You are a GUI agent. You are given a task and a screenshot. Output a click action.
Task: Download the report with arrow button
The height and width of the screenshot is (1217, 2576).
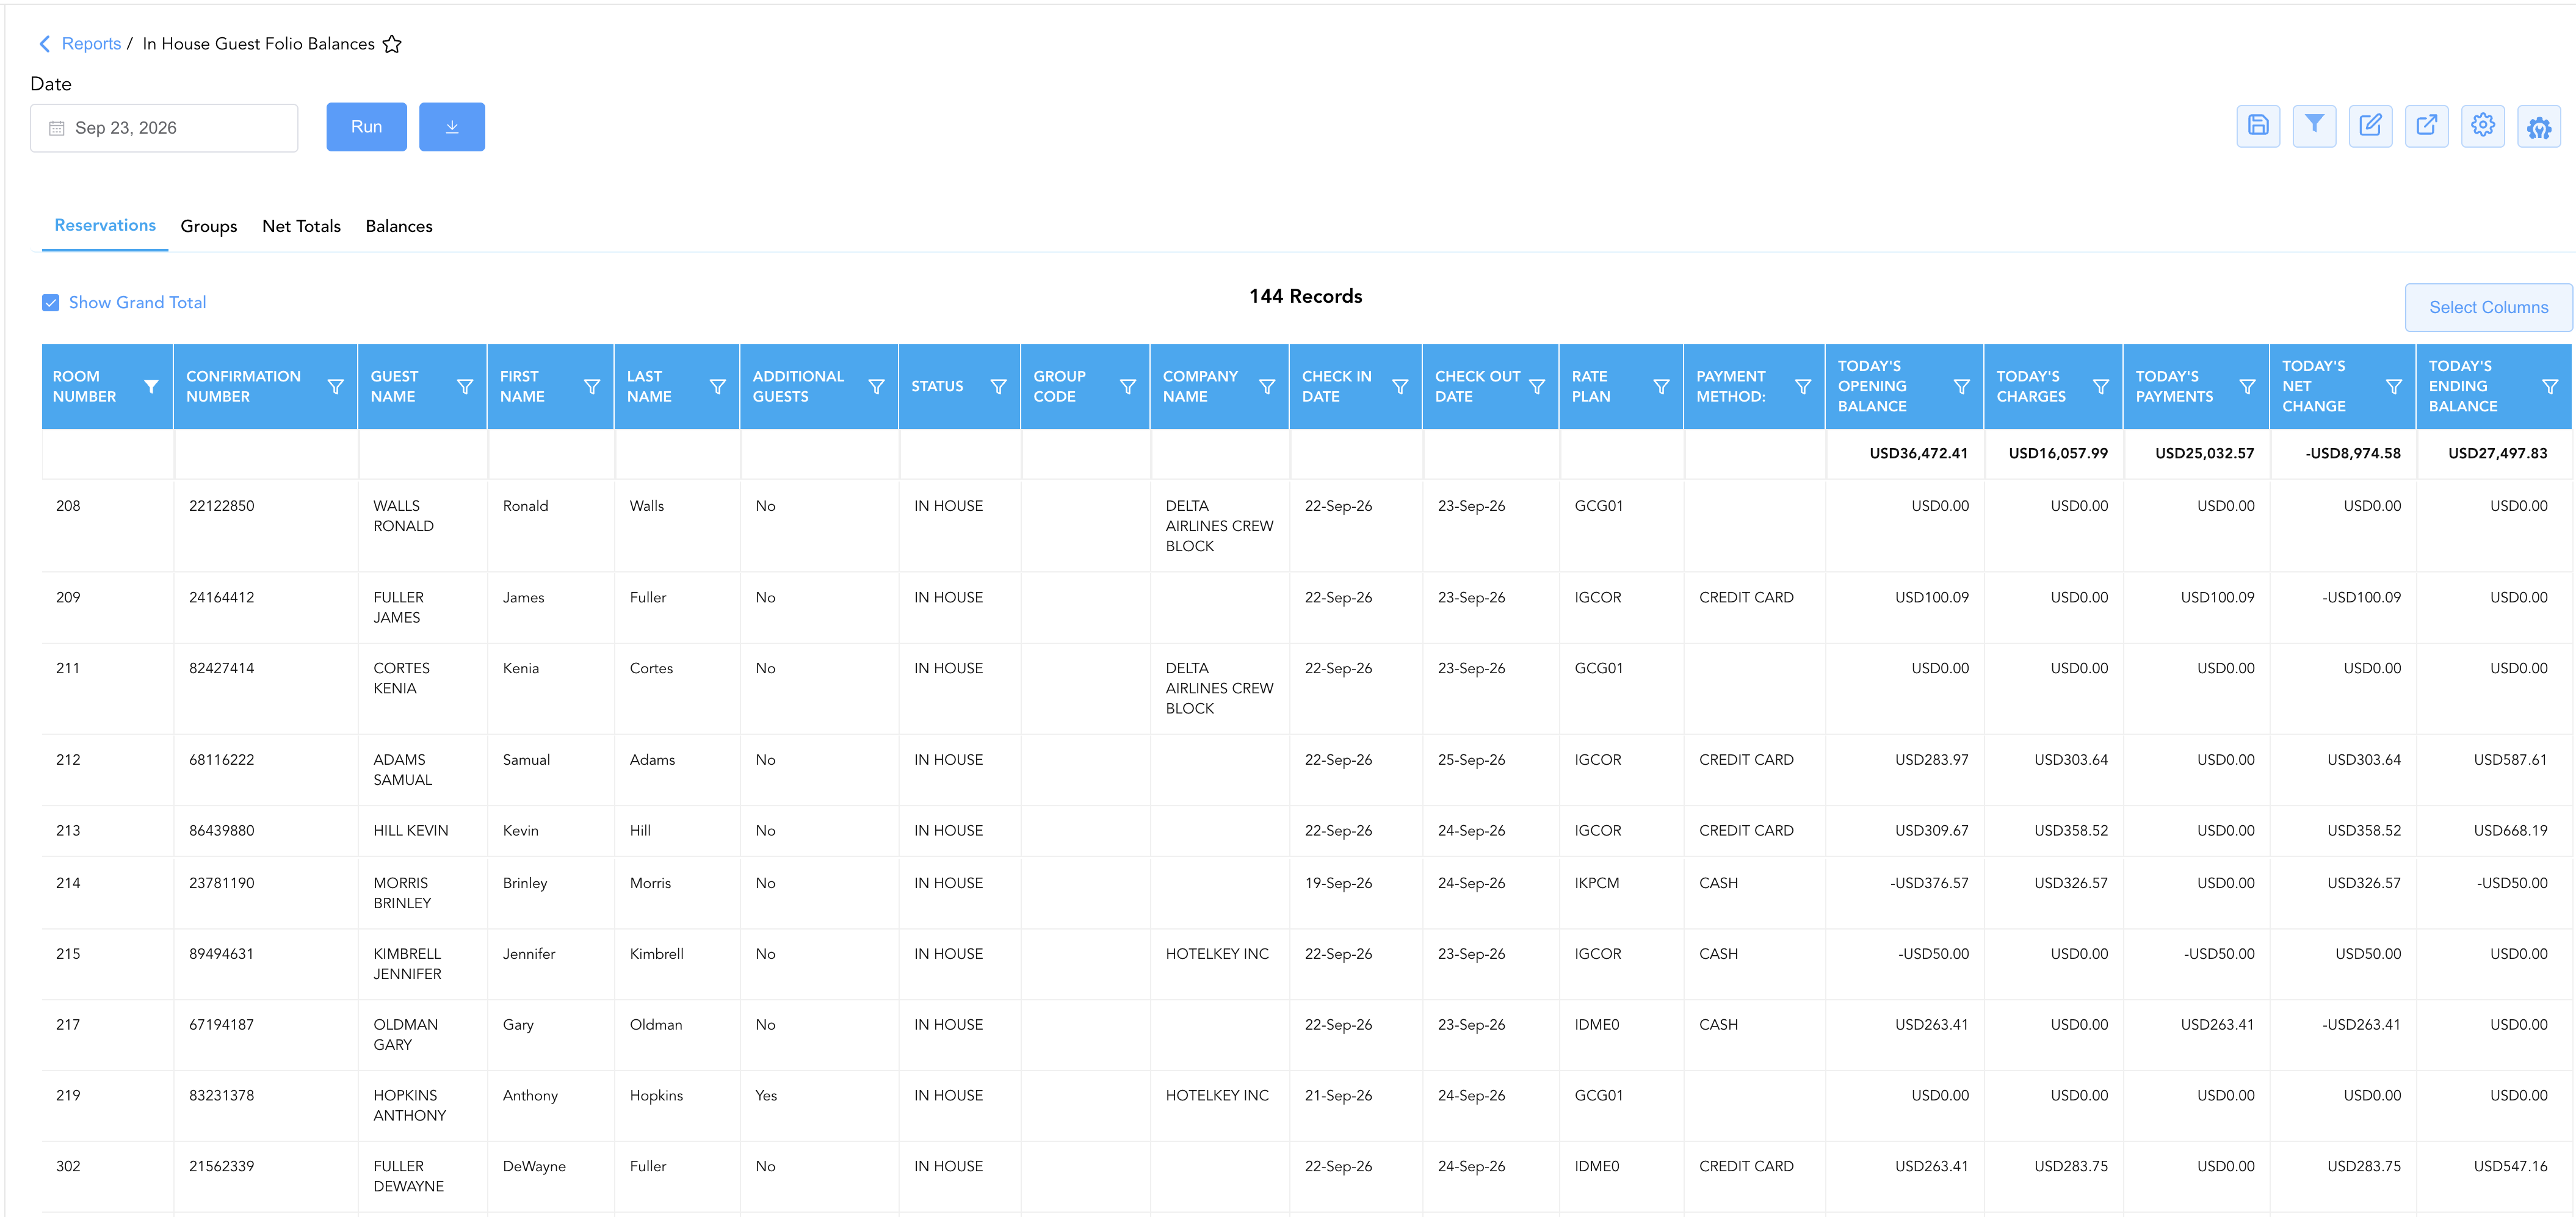[452, 127]
